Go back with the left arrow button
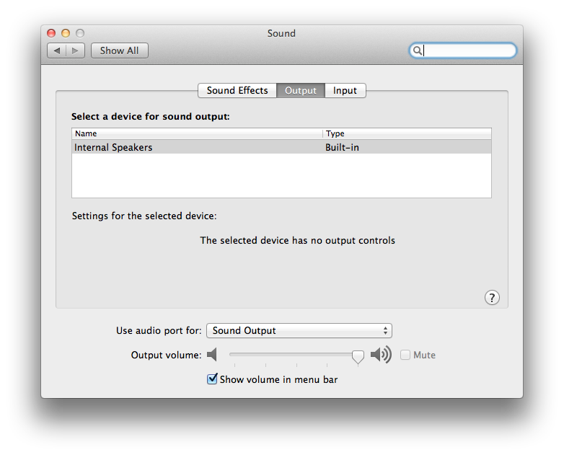The width and height of the screenshot is (564, 455). (57, 50)
